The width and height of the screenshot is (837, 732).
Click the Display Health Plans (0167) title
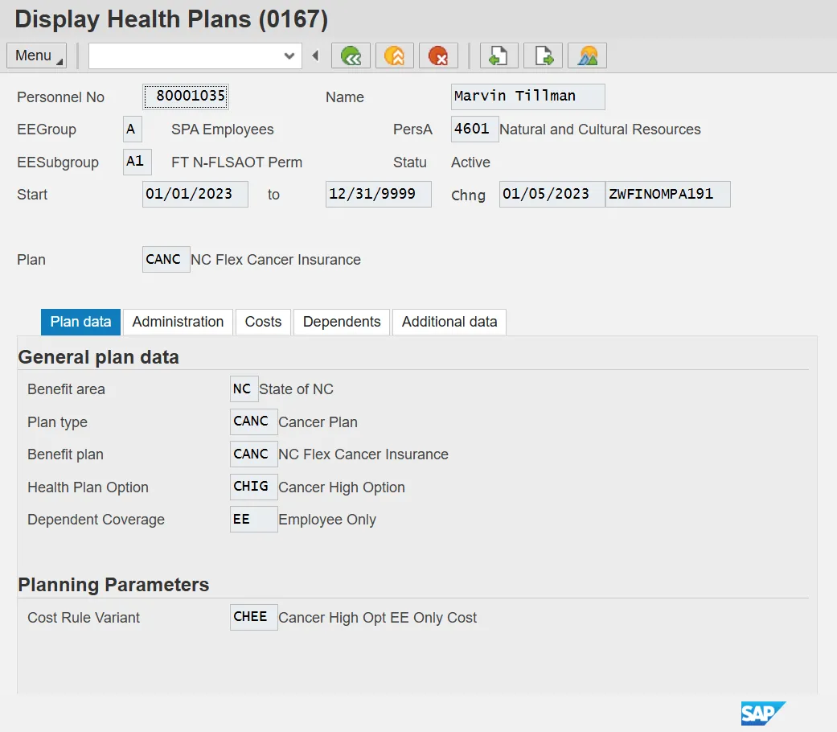171,19
